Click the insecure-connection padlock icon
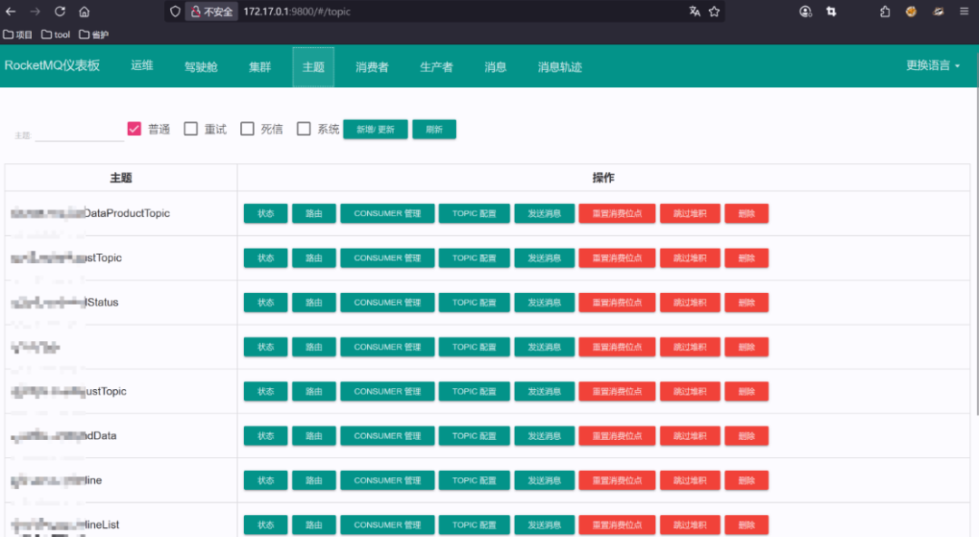Image resolution: width=979 pixels, height=537 pixels. pyautogui.click(x=197, y=12)
